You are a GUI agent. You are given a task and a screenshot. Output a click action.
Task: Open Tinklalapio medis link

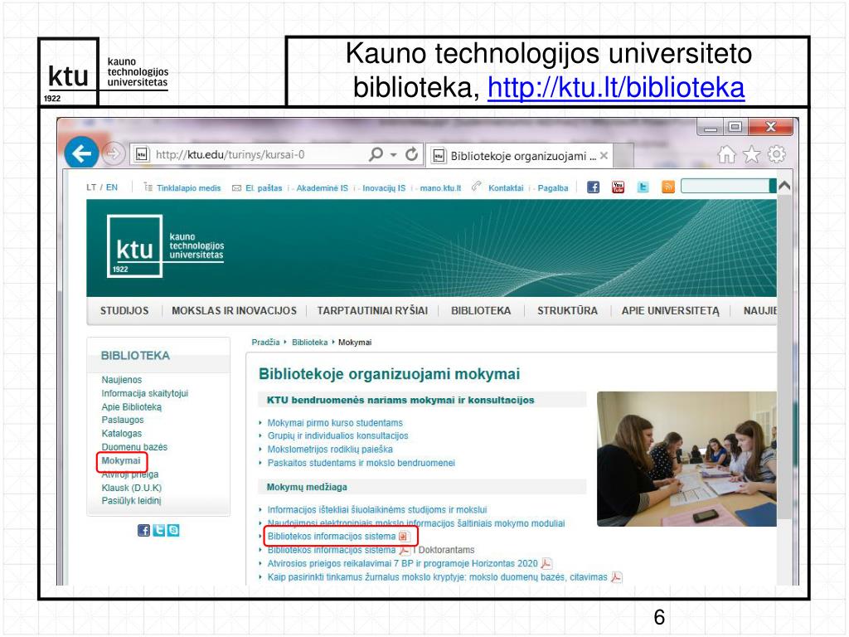click(x=188, y=188)
